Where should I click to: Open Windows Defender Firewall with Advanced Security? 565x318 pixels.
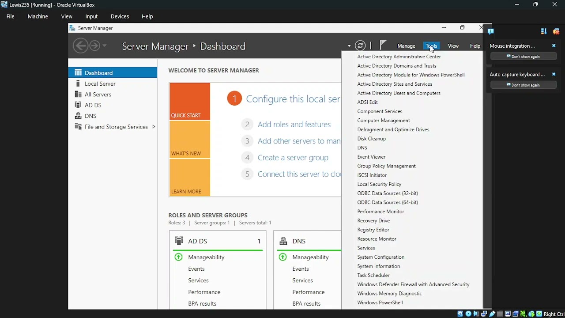coord(413,284)
